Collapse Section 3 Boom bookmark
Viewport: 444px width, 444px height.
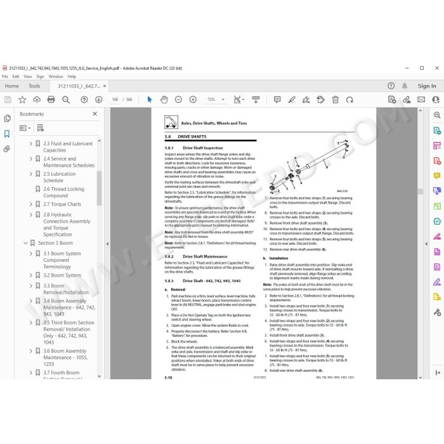click(x=25, y=243)
